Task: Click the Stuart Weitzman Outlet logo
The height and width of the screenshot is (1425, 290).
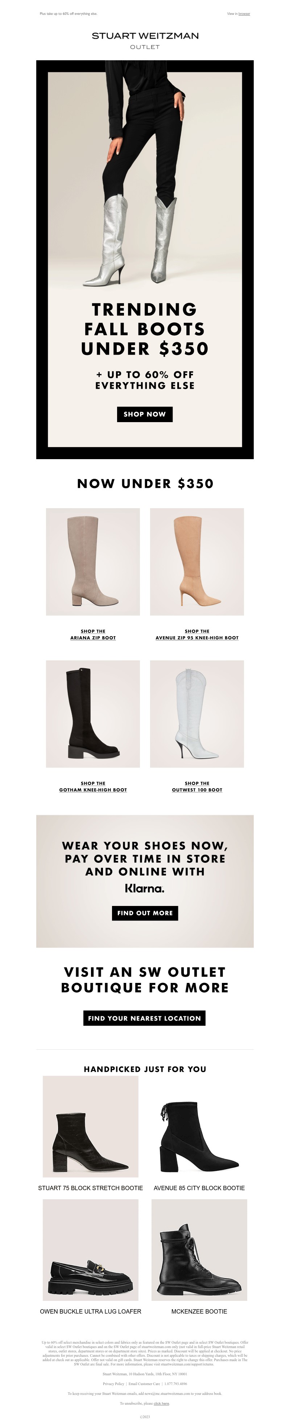Action: pos(145,40)
